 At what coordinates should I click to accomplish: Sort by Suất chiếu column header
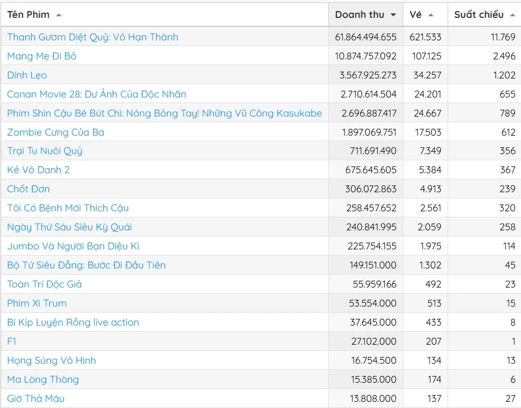tap(478, 15)
